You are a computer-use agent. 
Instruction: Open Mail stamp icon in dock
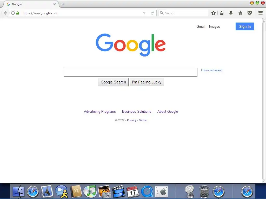pos(47,191)
